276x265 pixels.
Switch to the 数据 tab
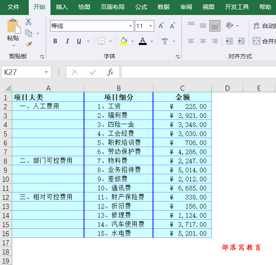click(x=164, y=7)
